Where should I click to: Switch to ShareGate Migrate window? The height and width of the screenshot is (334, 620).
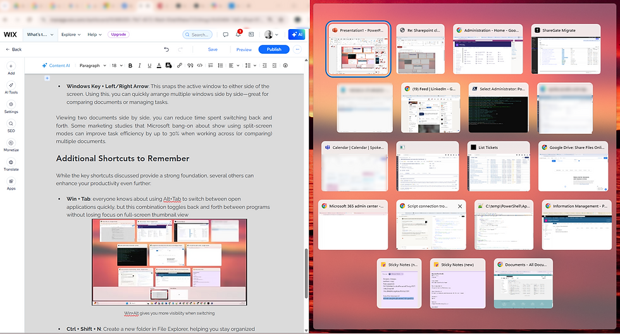tap(566, 49)
